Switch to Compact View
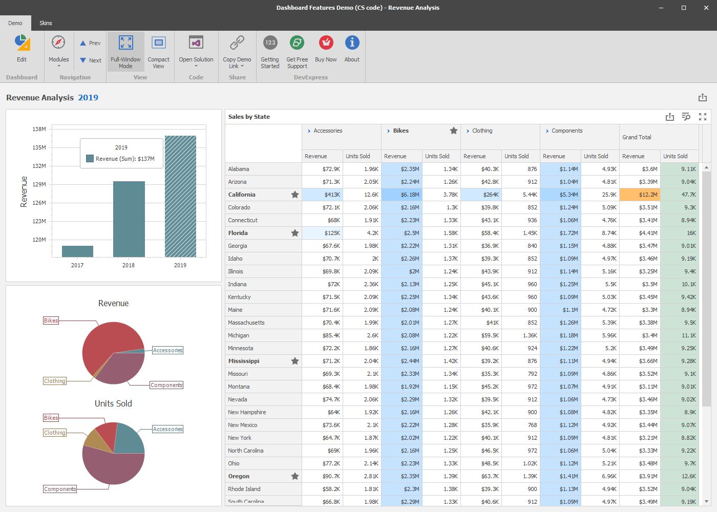The width and height of the screenshot is (717, 512). coord(158,51)
